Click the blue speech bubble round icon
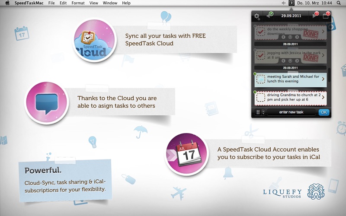The height and width of the screenshot is (216, 346). coord(47,102)
